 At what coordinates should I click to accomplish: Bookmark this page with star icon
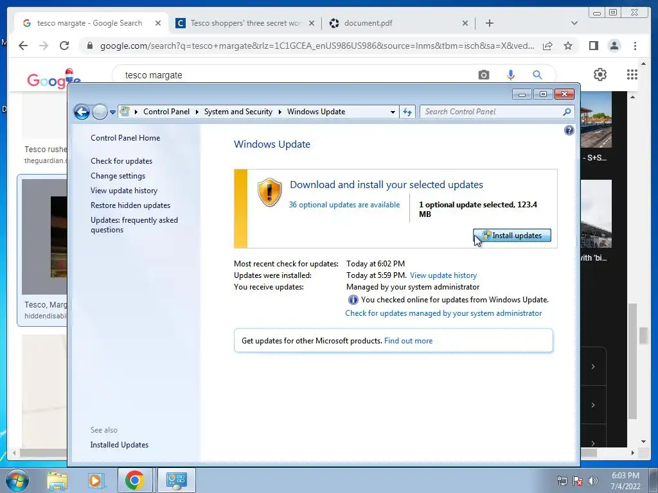coord(568,46)
